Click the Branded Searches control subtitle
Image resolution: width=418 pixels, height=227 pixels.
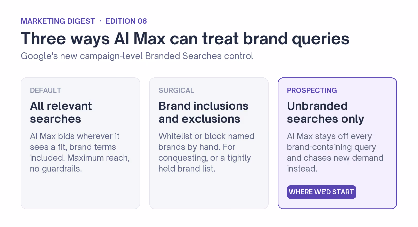coord(137,56)
